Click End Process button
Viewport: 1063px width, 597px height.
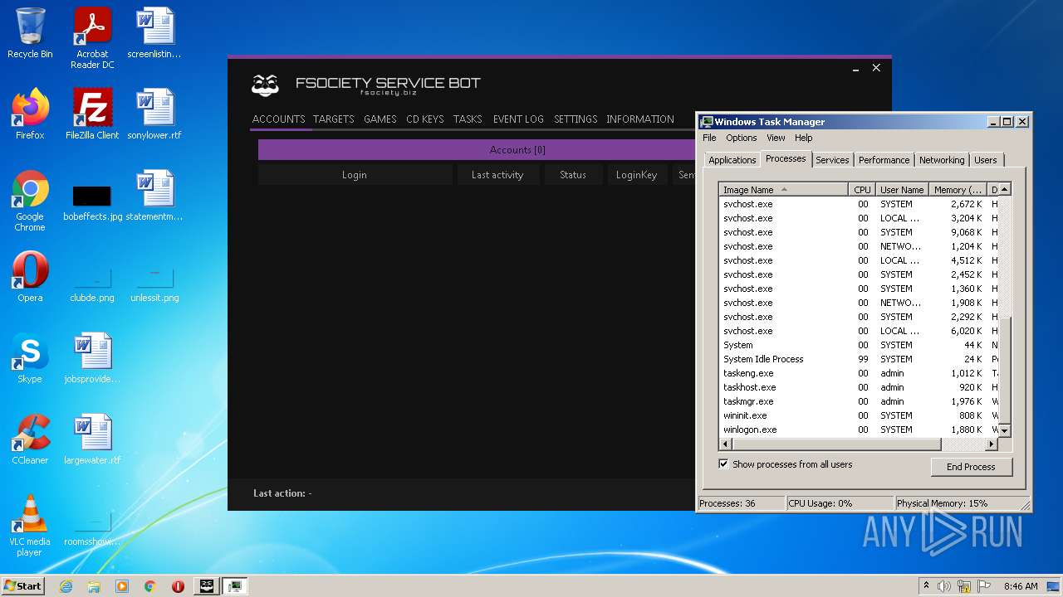pos(971,467)
